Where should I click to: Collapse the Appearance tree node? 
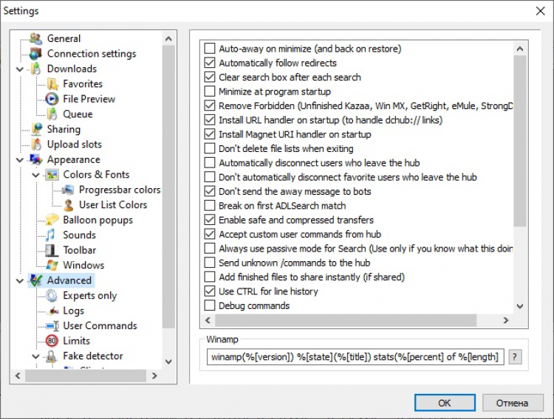[x=20, y=159]
